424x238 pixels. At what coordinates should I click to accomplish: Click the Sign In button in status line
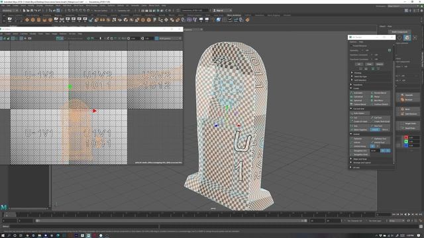222,11
